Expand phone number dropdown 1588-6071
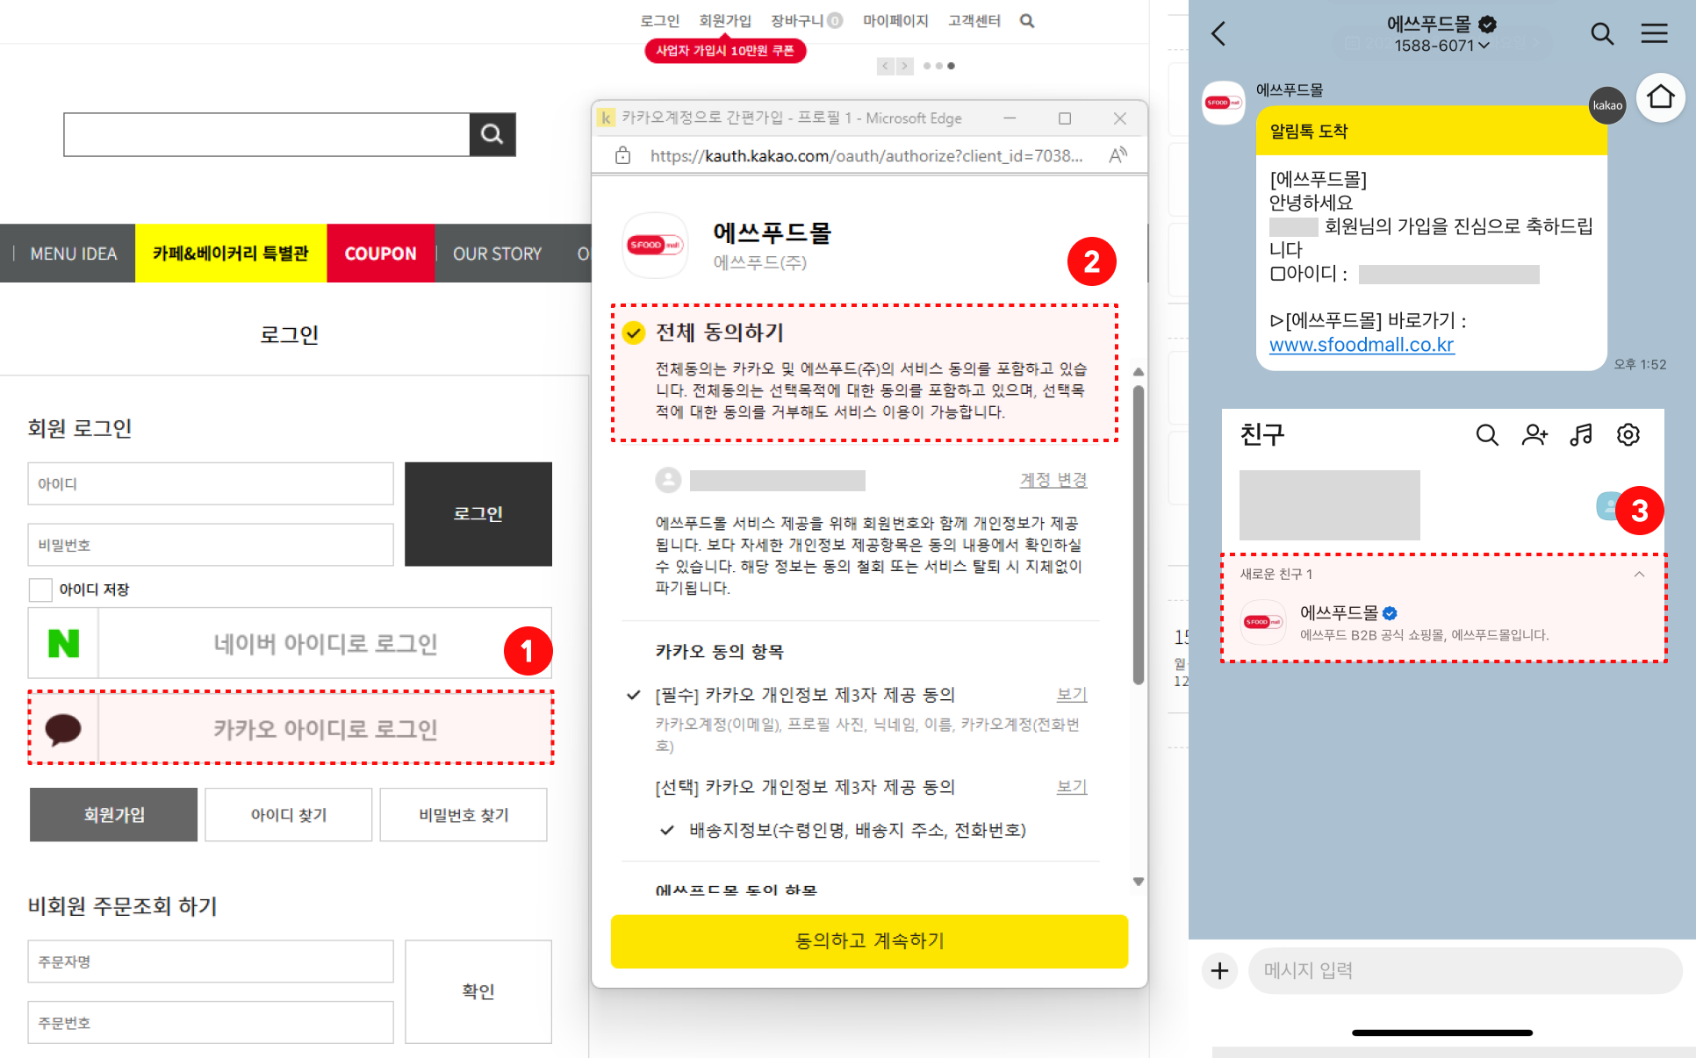The width and height of the screenshot is (1696, 1058). (1484, 46)
